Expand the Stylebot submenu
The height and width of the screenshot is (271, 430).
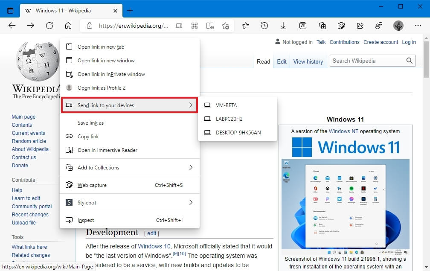click(130, 203)
